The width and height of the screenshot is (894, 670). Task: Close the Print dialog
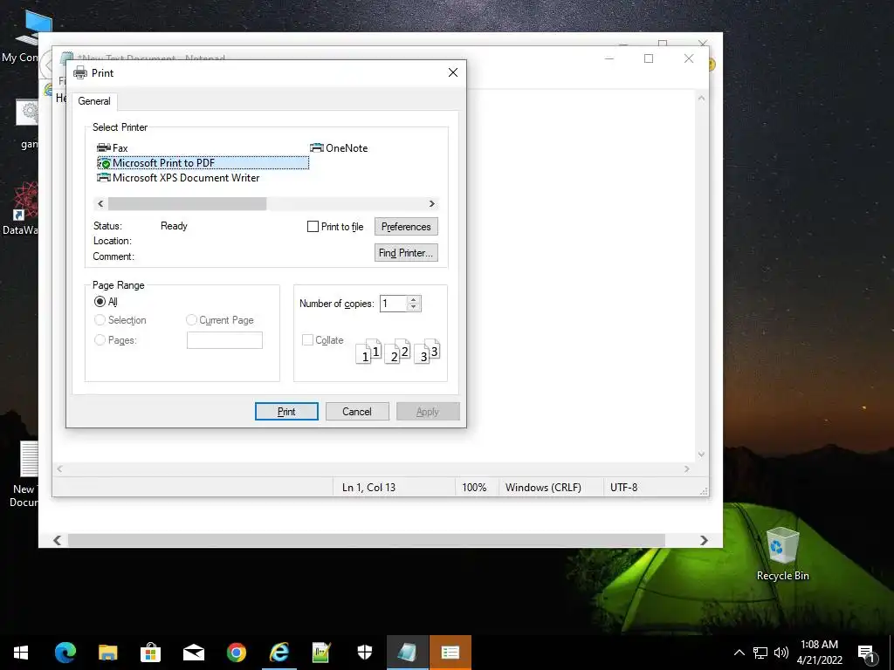[x=453, y=72]
